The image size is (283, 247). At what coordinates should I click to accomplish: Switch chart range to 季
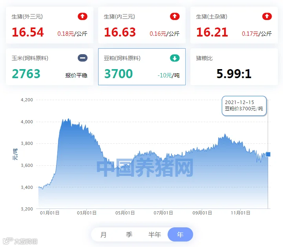(x=129, y=234)
